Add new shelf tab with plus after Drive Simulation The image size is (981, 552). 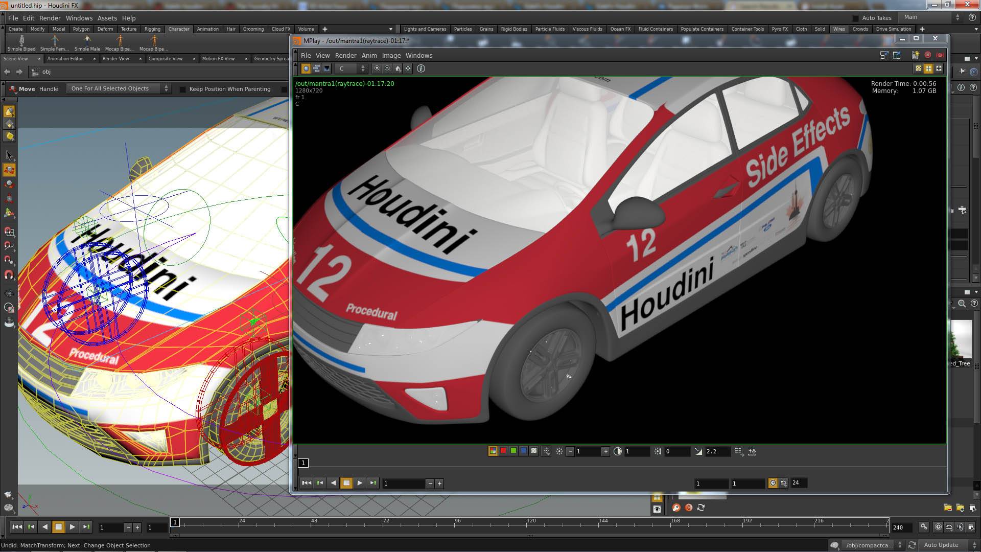click(922, 29)
